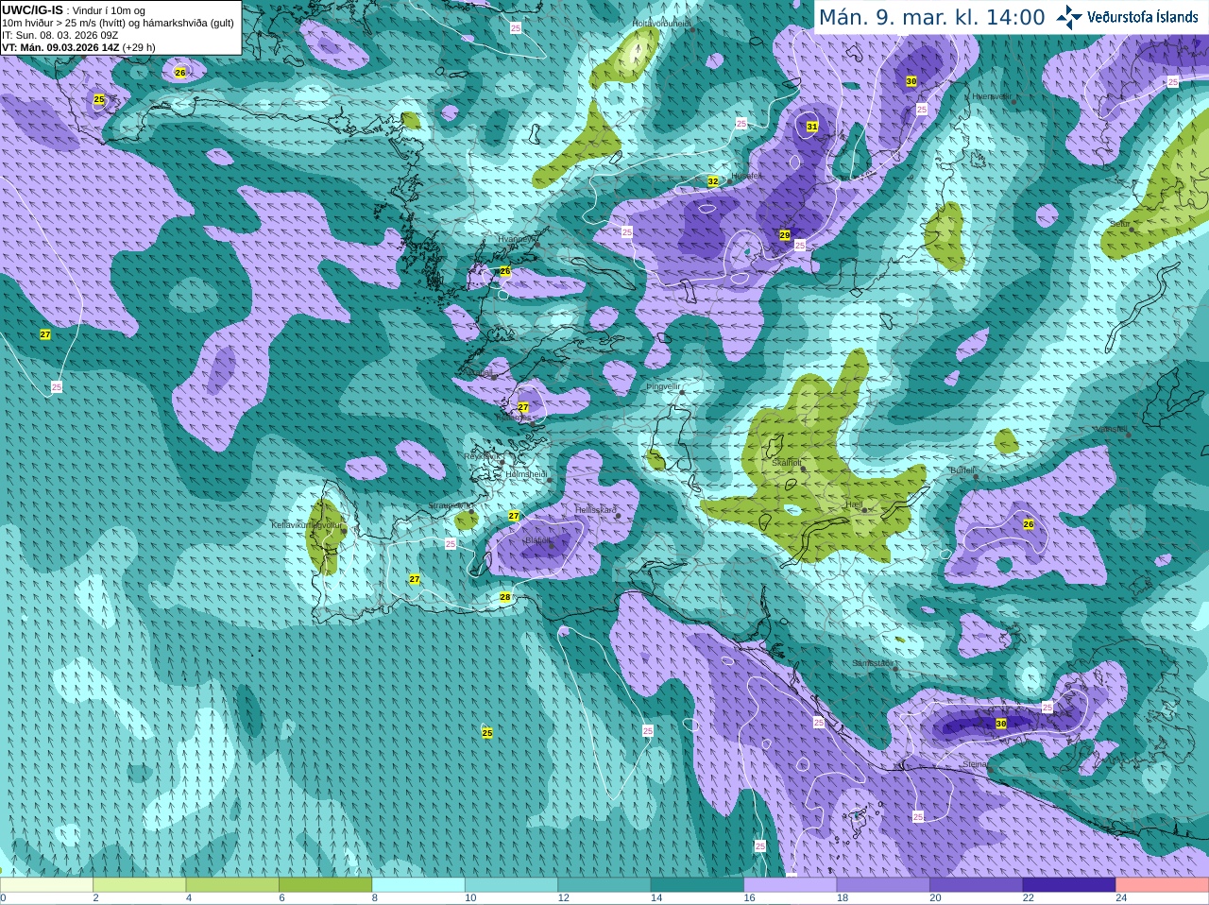Viewport: 1209px width, 905px height.
Task: Click the yellow 28 gust marker on south coast
Action: click(x=505, y=597)
